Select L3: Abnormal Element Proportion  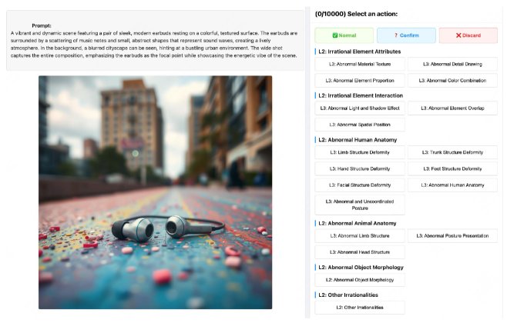click(360, 81)
